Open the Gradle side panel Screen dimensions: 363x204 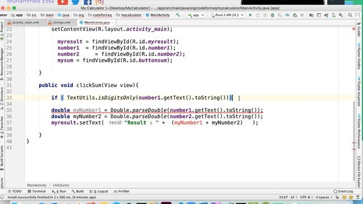pyautogui.click(x=359, y=29)
